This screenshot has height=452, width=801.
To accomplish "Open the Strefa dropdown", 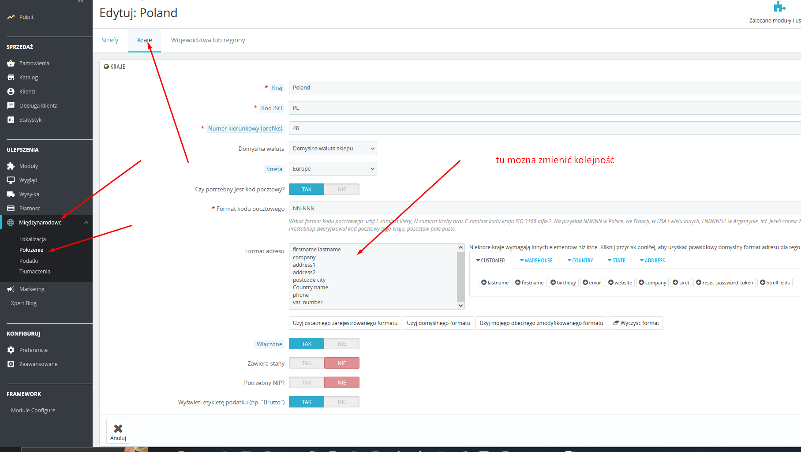I will coord(333,169).
